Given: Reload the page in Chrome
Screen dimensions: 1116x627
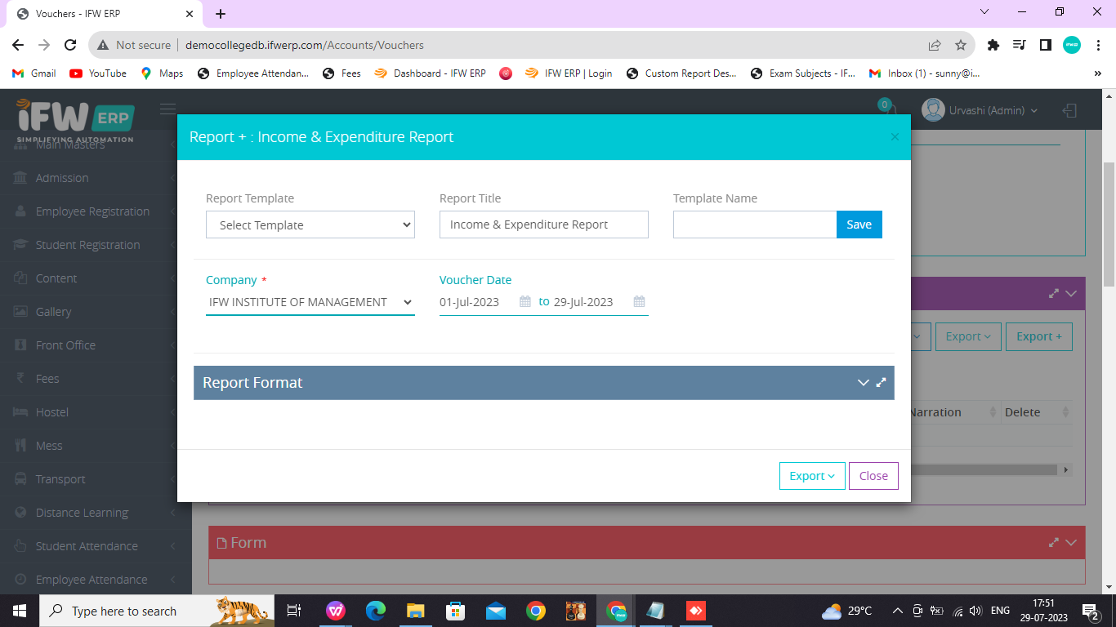Looking at the screenshot, I should [x=70, y=45].
